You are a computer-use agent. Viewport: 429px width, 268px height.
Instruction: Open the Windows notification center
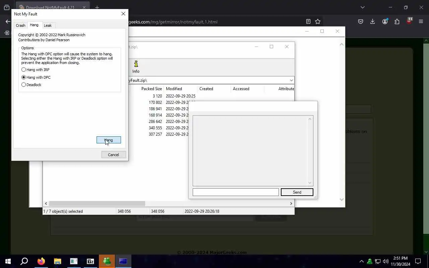418,261
